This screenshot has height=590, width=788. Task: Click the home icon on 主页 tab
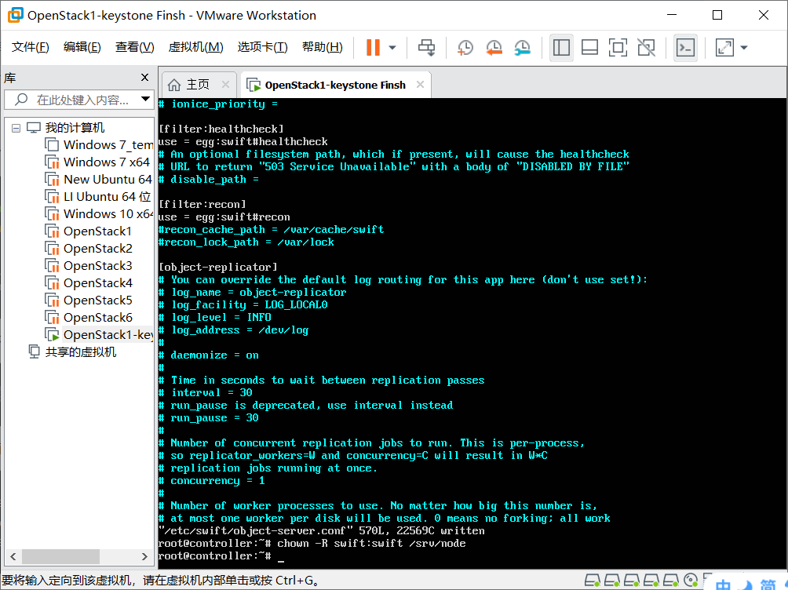[x=174, y=85]
